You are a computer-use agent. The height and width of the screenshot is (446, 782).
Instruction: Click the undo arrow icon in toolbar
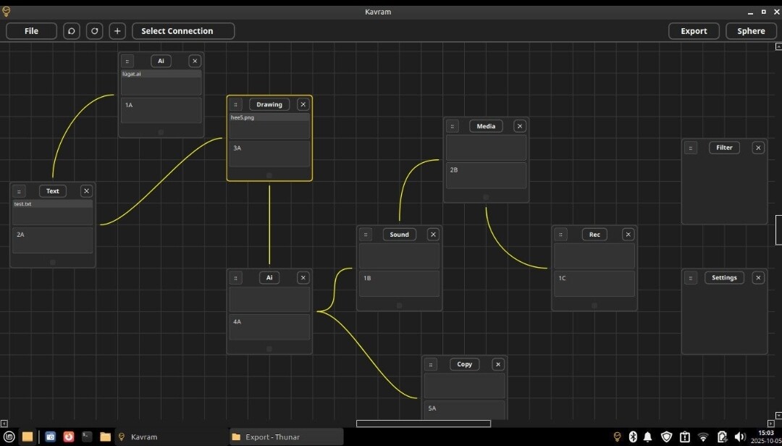[71, 31]
